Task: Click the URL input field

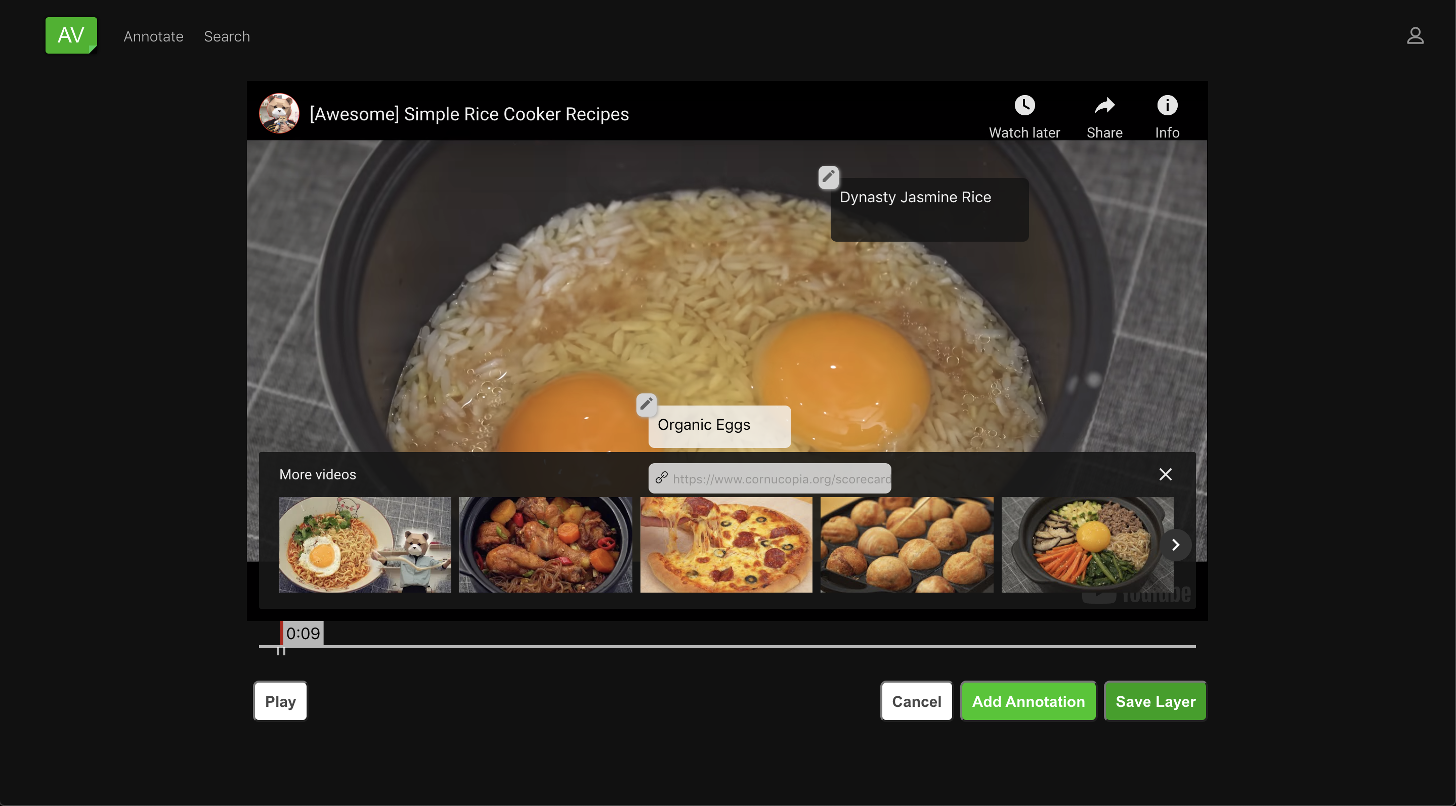Action: tap(780, 478)
